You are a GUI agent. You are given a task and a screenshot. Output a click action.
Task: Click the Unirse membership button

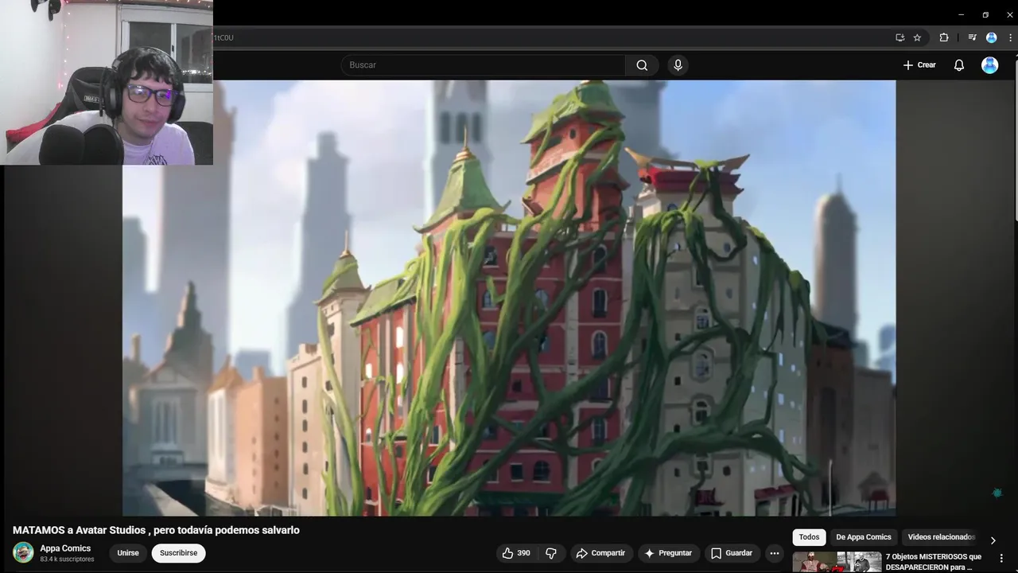click(128, 553)
